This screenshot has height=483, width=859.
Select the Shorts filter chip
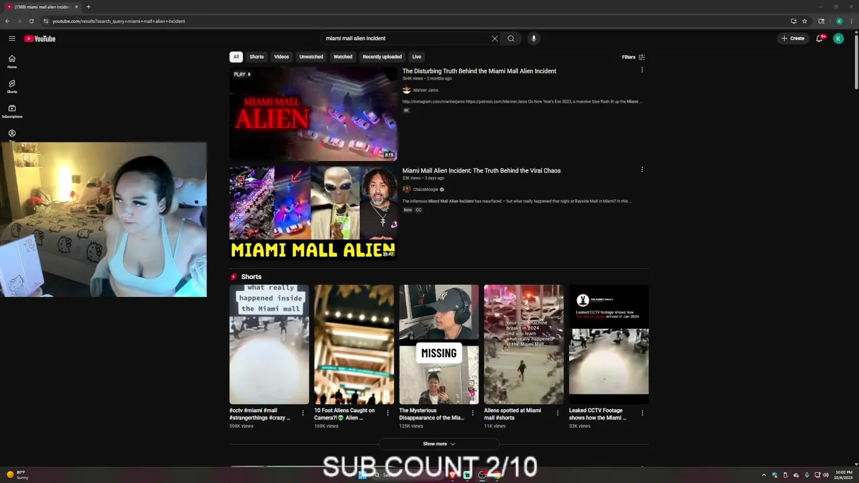[x=256, y=57]
